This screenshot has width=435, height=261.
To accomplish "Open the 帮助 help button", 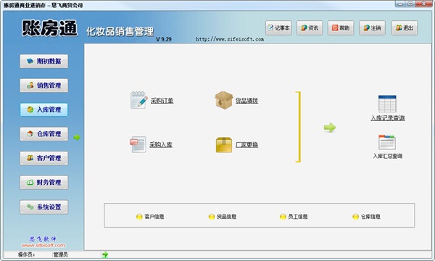I will pyautogui.click(x=341, y=28).
